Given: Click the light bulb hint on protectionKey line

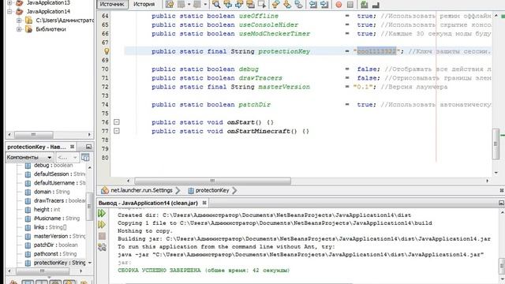Looking at the screenshot, I should pos(107,50).
